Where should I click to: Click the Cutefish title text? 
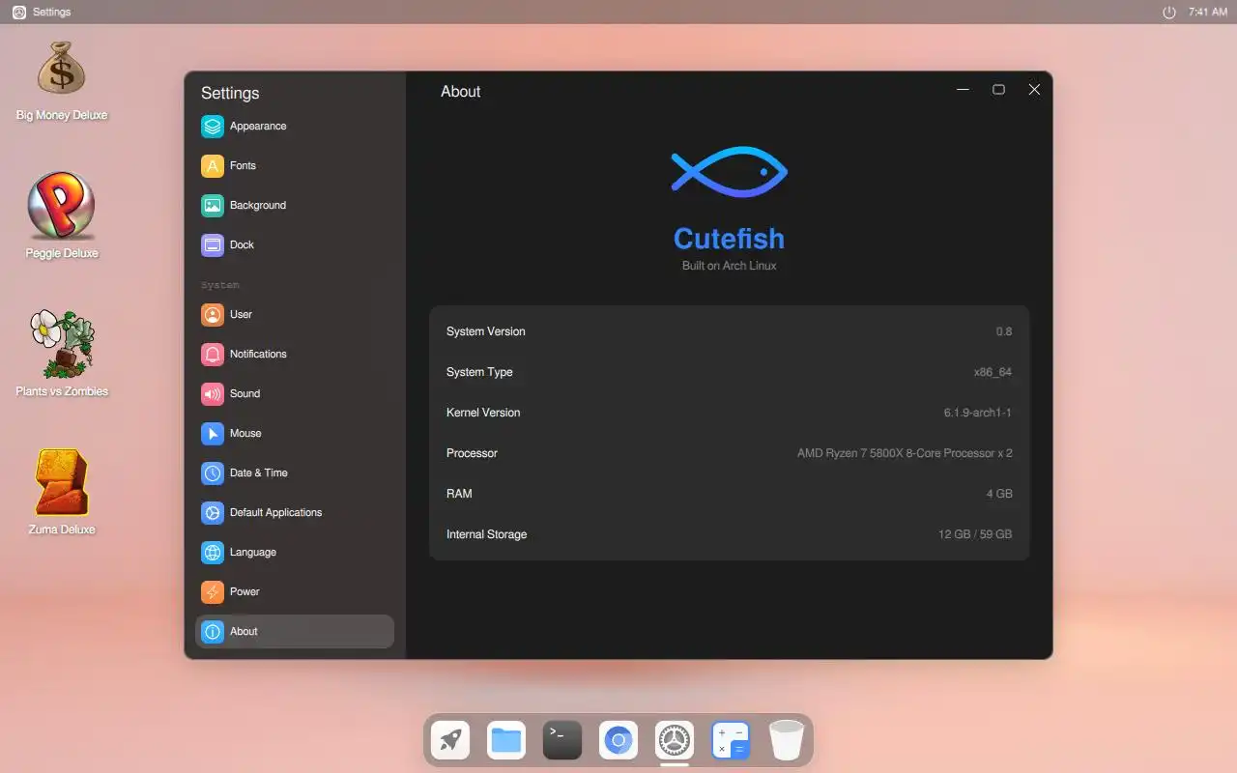pos(729,239)
